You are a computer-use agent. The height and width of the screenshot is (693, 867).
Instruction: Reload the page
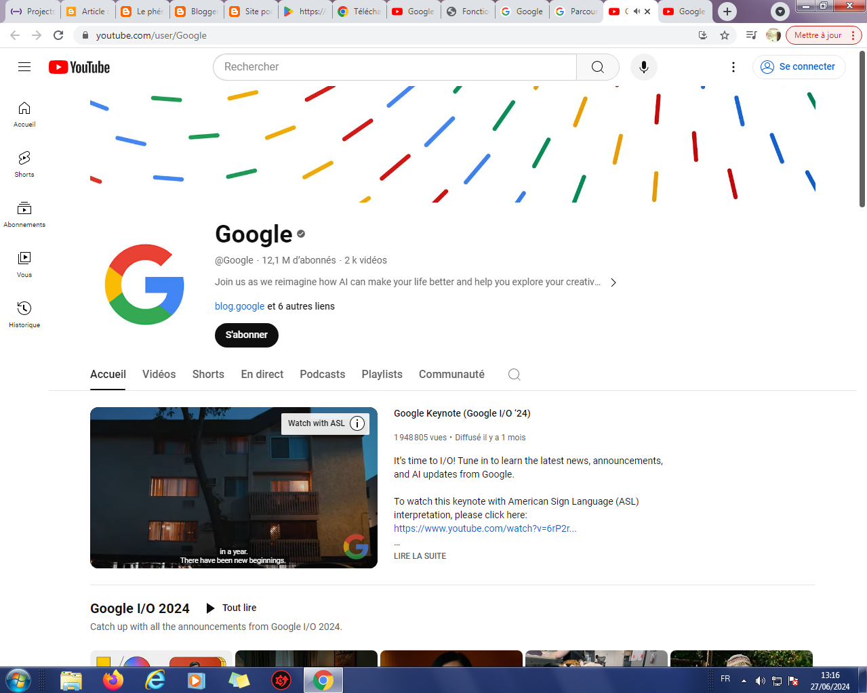pos(58,35)
